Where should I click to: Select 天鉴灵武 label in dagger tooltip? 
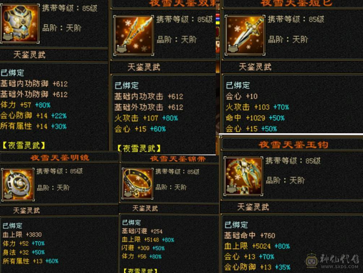point(255,67)
